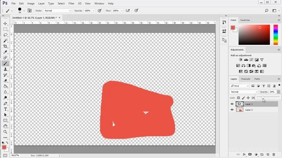Switch to the Paths tab
This screenshot has width=282, height=158.
pyautogui.click(x=257, y=79)
